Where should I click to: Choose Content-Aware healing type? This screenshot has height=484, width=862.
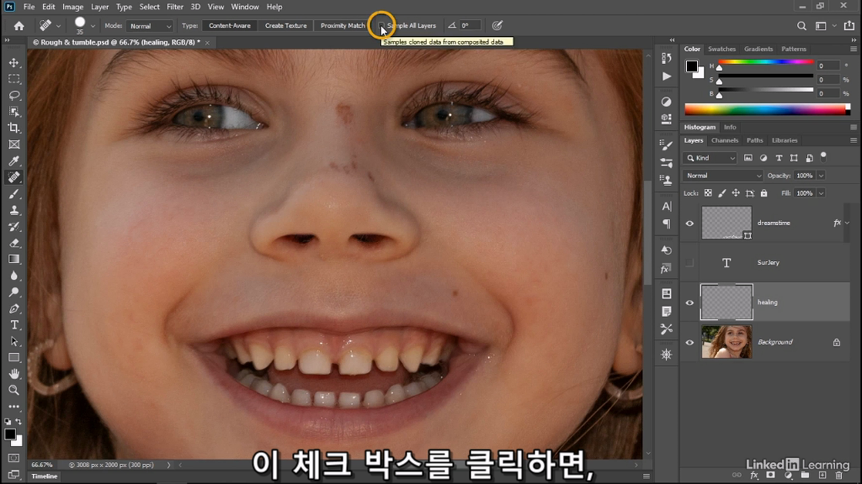pyautogui.click(x=230, y=26)
